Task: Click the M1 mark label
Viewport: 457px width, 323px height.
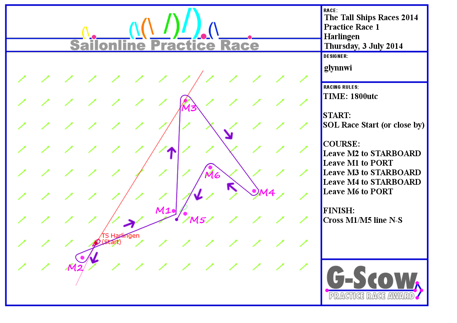Action: (163, 210)
